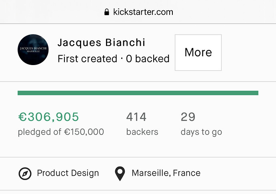Click the MARSEILLE text inside avatar logo

tap(33, 51)
